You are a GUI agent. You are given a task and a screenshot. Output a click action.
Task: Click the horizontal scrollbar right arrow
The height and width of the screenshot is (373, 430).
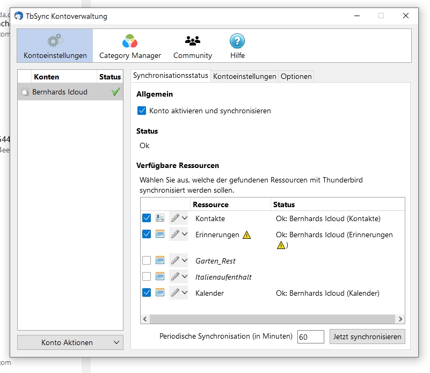coord(400,319)
